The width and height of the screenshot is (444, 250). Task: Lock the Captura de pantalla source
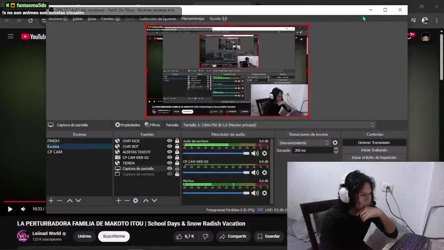tap(177, 168)
